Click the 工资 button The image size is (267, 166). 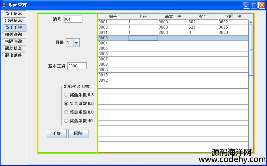[57, 133]
